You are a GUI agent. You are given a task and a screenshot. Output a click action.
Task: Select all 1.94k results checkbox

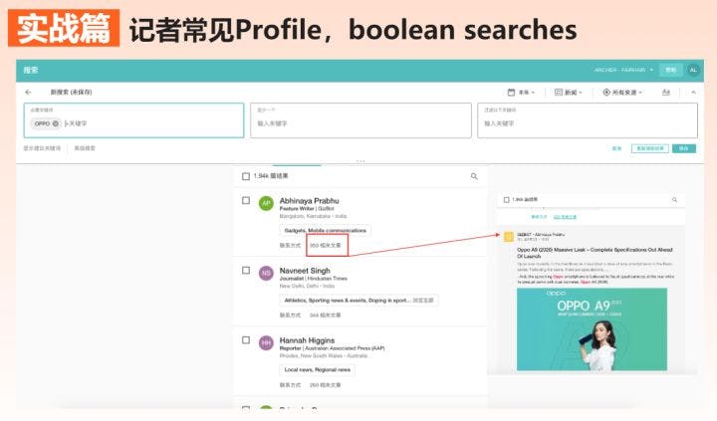pos(246,176)
